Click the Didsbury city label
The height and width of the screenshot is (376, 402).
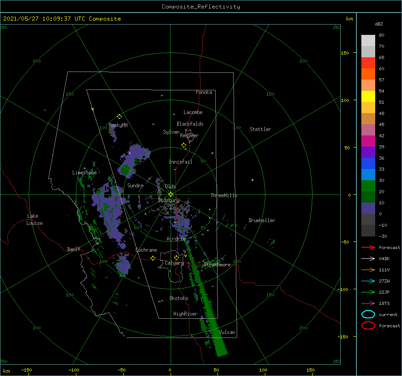pyautogui.click(x=169, y=200)
